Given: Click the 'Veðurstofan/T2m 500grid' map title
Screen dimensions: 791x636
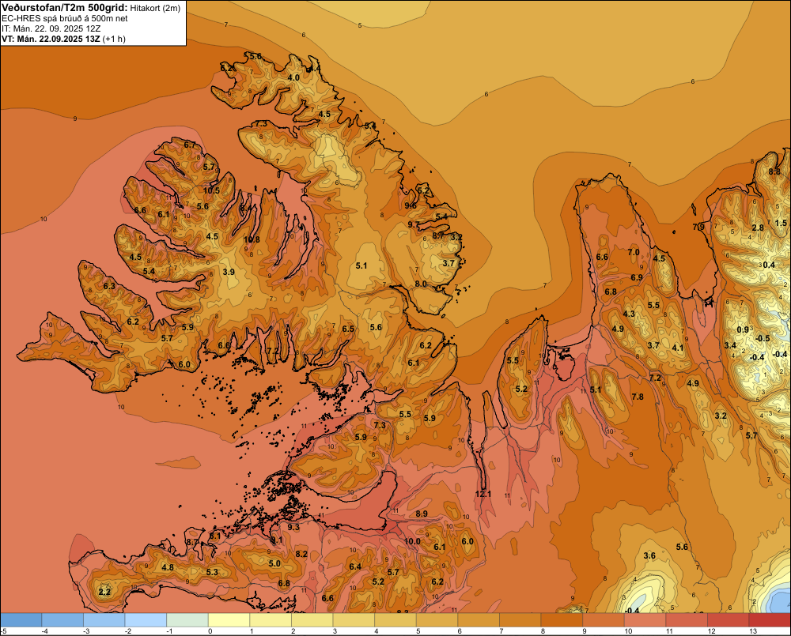Looking at the screenshot, I should (65, 7).
